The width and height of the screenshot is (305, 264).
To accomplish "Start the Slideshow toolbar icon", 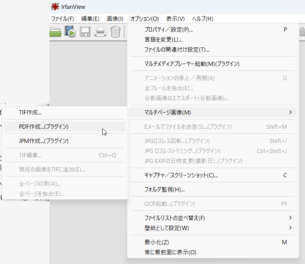I will [x=70, y=32].
